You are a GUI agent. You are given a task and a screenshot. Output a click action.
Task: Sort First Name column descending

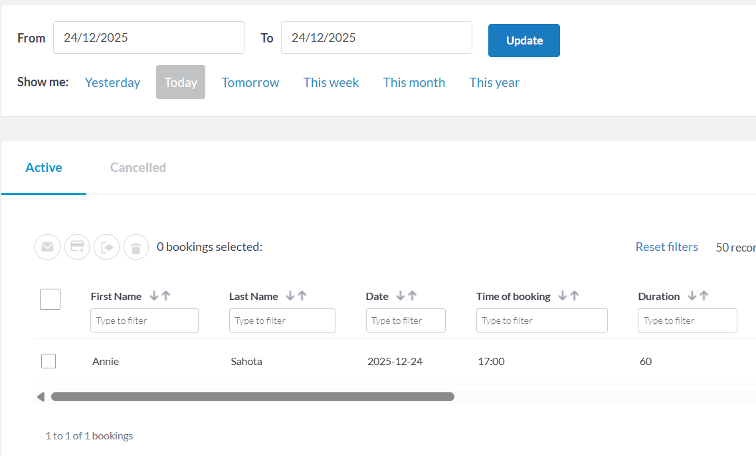coord(154,296)
